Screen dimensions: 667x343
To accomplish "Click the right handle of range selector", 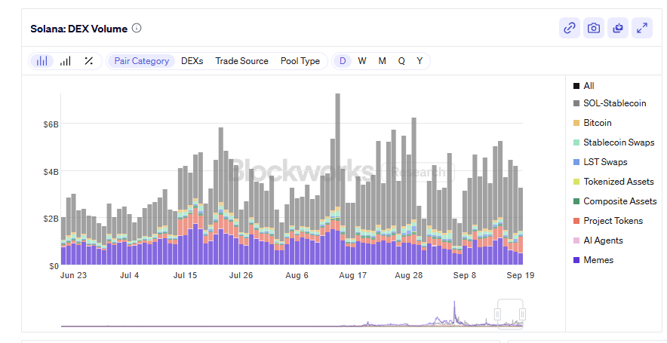I will (523, 314).
